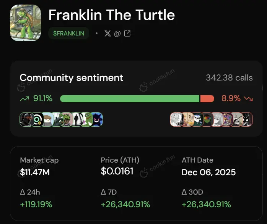Image resolution: width=267 pixels, height=224 pixels.
Task: Click the Market cap $11.47M value
Action: tap(35, 172)
